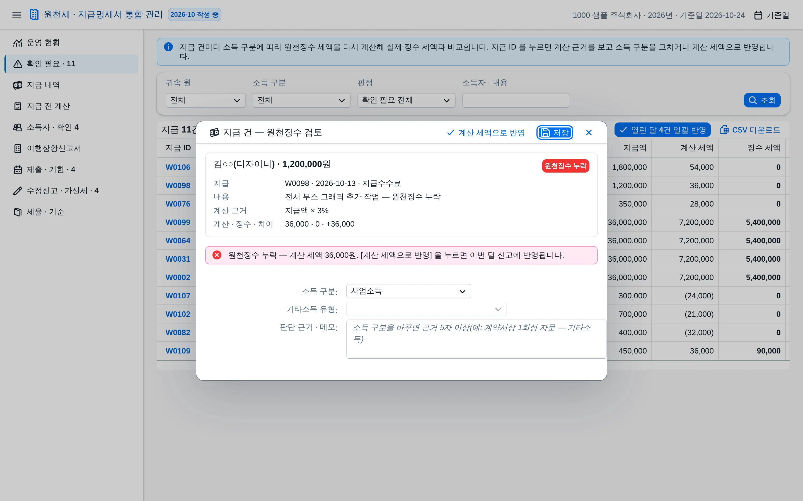Click the people icon beside 소득자 · 확인 4
This screenshot has width=803, height=501.
18,127
